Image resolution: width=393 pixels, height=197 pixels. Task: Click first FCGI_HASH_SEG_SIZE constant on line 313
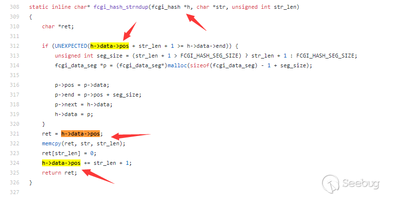point(209,56)
